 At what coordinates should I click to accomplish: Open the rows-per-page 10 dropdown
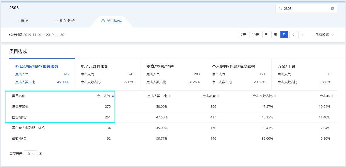31,154
